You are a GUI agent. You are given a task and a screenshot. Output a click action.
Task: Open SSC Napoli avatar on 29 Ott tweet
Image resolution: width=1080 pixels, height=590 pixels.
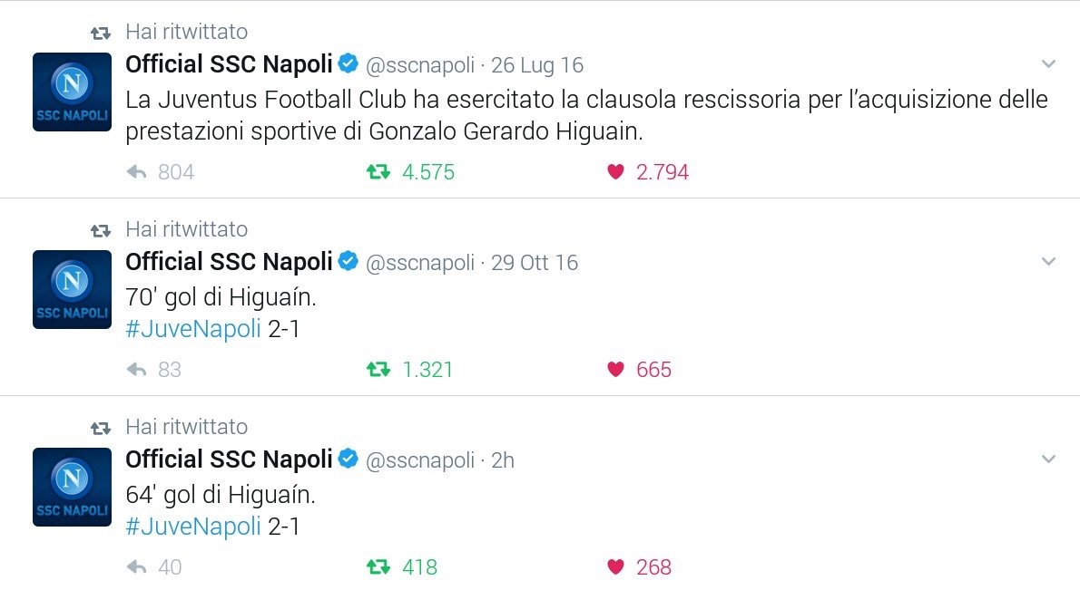click(x=73, y=289)
